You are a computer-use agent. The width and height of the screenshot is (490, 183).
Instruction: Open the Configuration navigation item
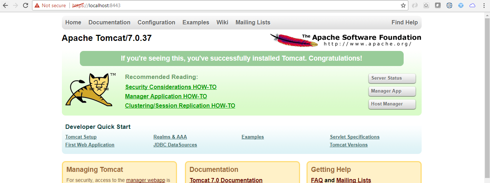click(156, 22)
